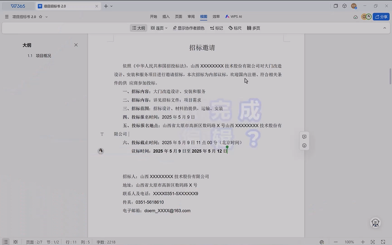This screenshot has width=392, height=245.
Task: Open the 连页 dropdown in toolbar
Action: click(x=159, y=28)
